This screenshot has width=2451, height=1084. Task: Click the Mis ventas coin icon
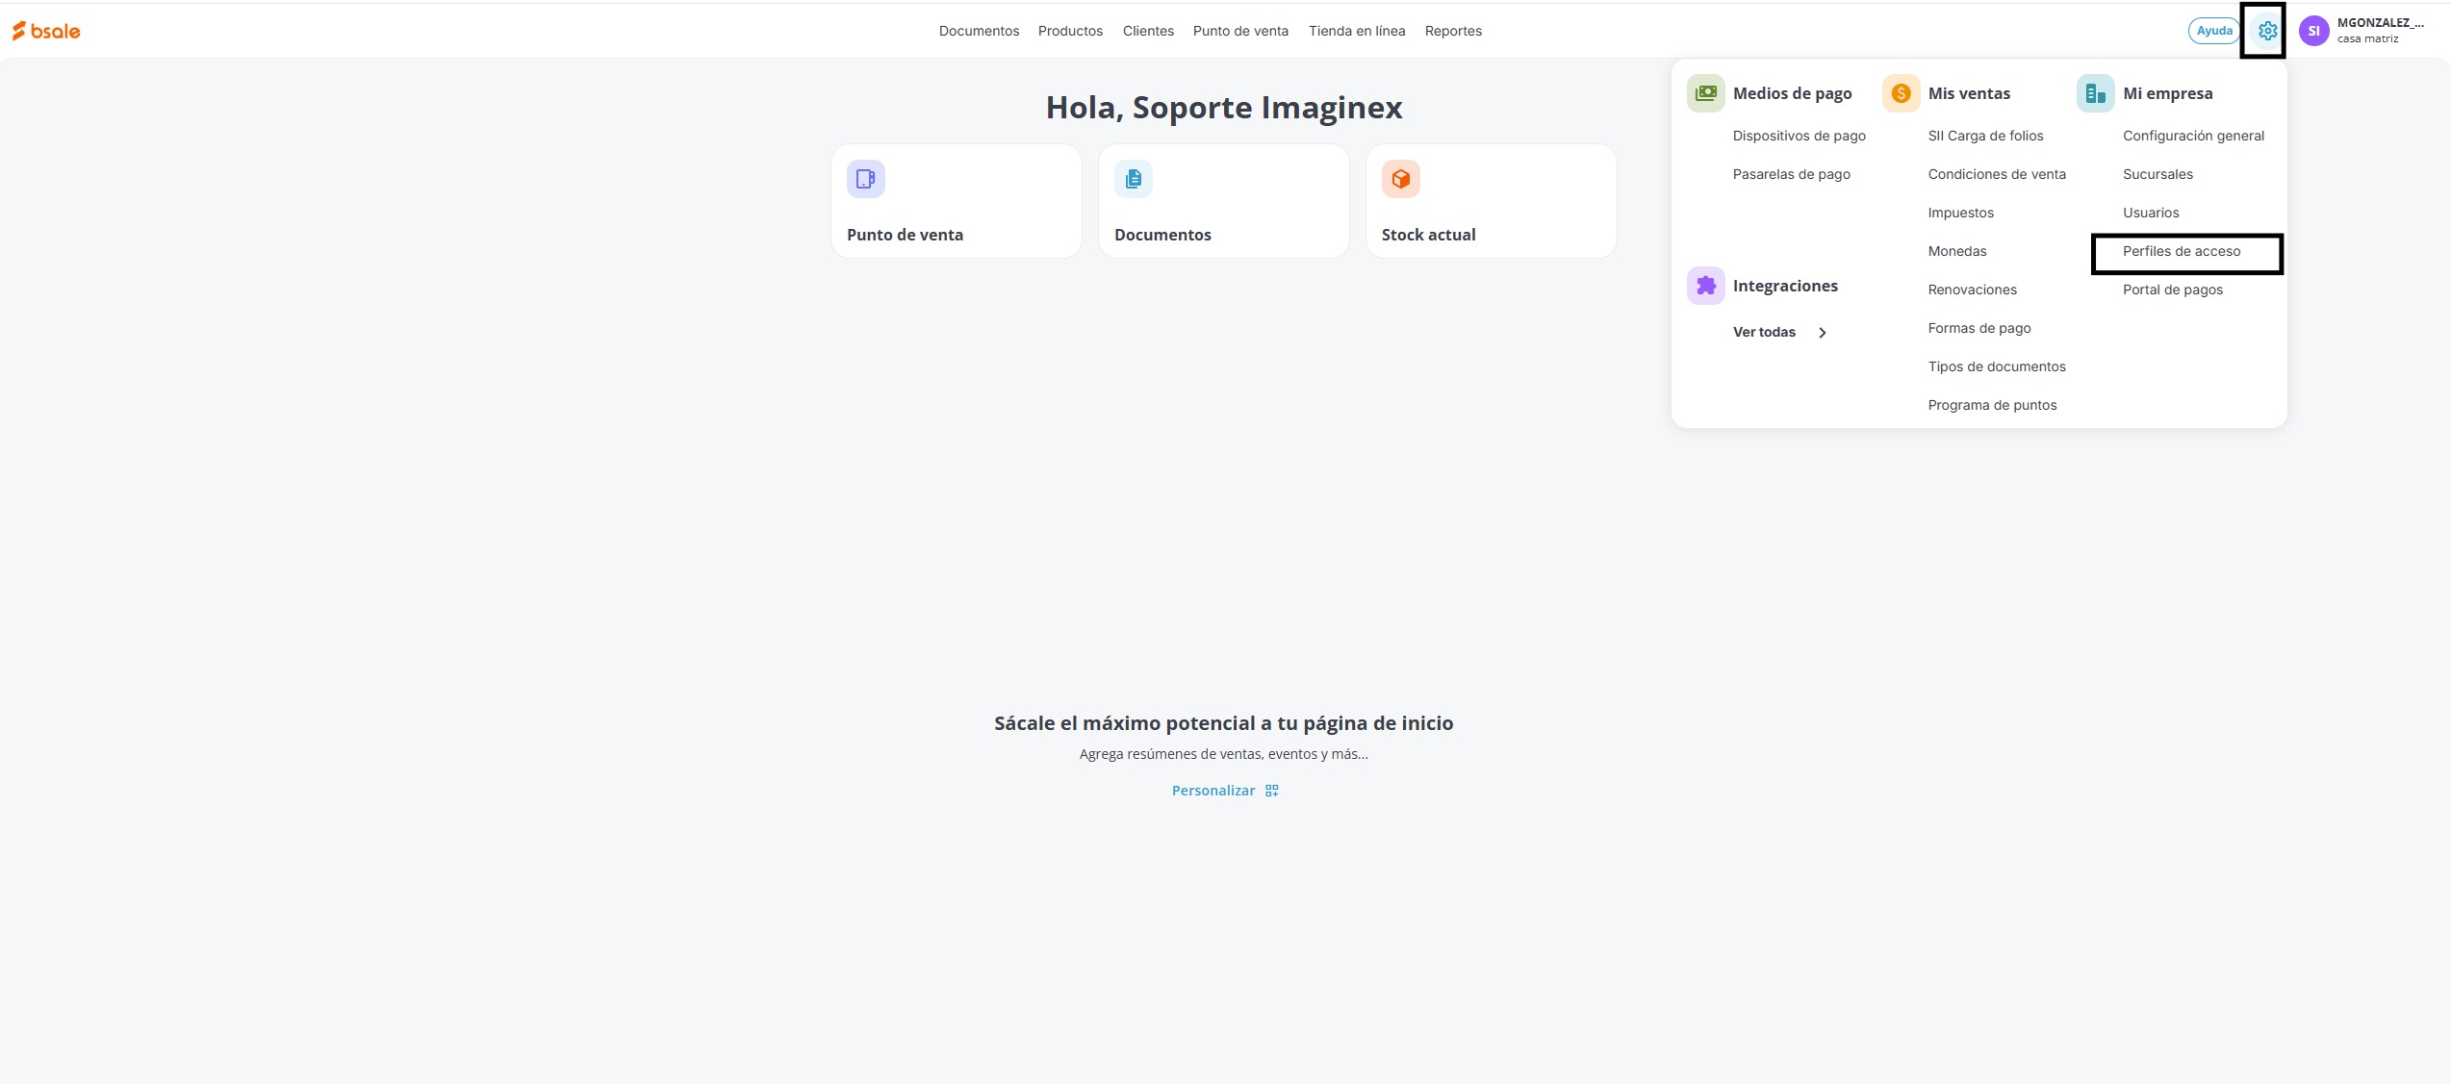point(1901,93)
